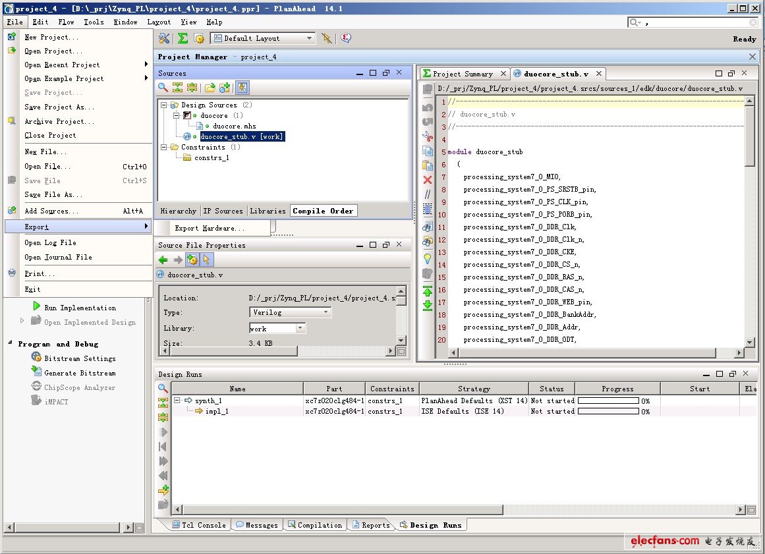Collapse the synth_1 run row
This screenshot has width=765, height=554.
tap(177, 401)
